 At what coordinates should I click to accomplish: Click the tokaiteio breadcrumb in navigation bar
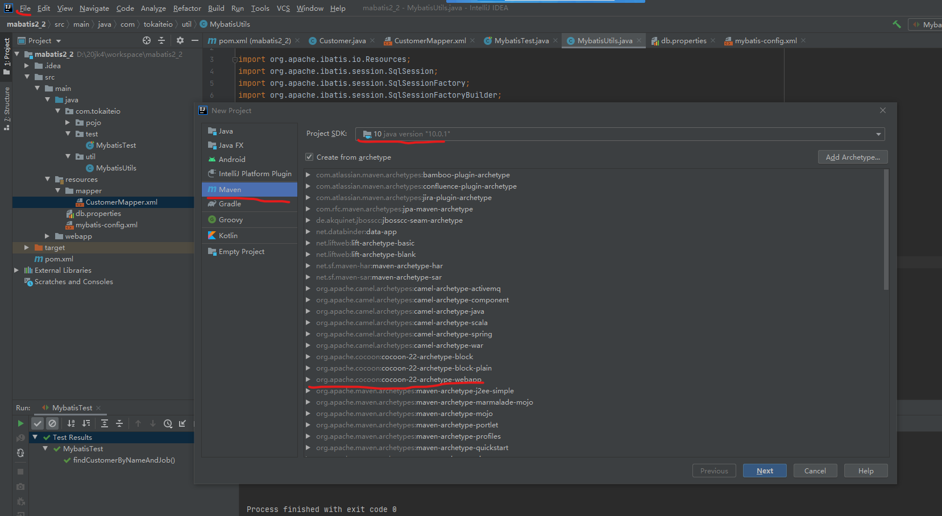(158, 24)
